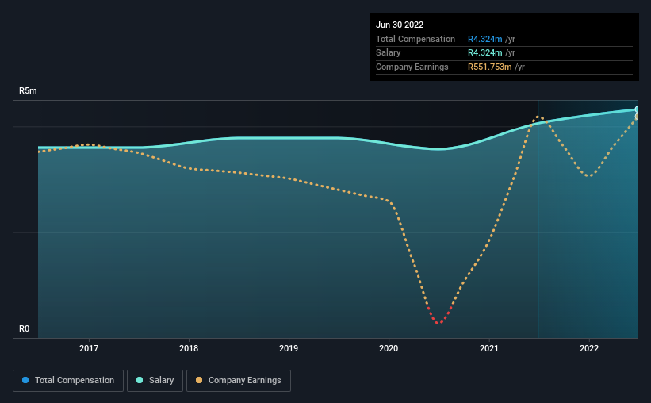Toggle the Salary legend button
Screen dimensions: 651x403
point(155,381)
